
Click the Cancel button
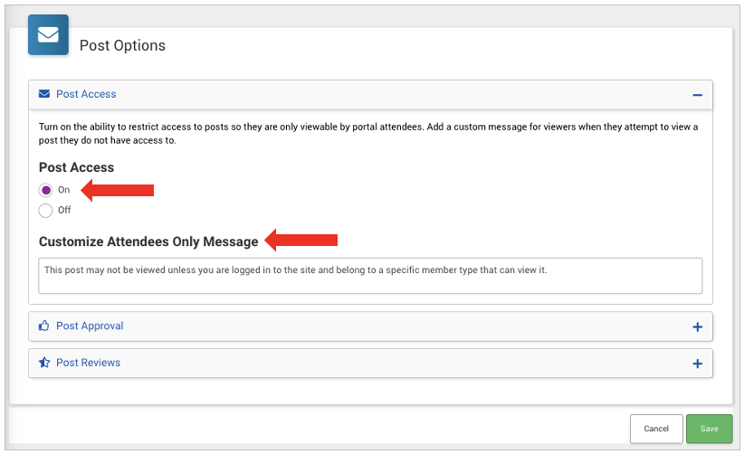pos(656,429)
